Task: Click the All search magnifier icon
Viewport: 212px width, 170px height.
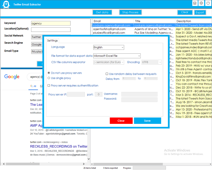Action: point(31,86)
